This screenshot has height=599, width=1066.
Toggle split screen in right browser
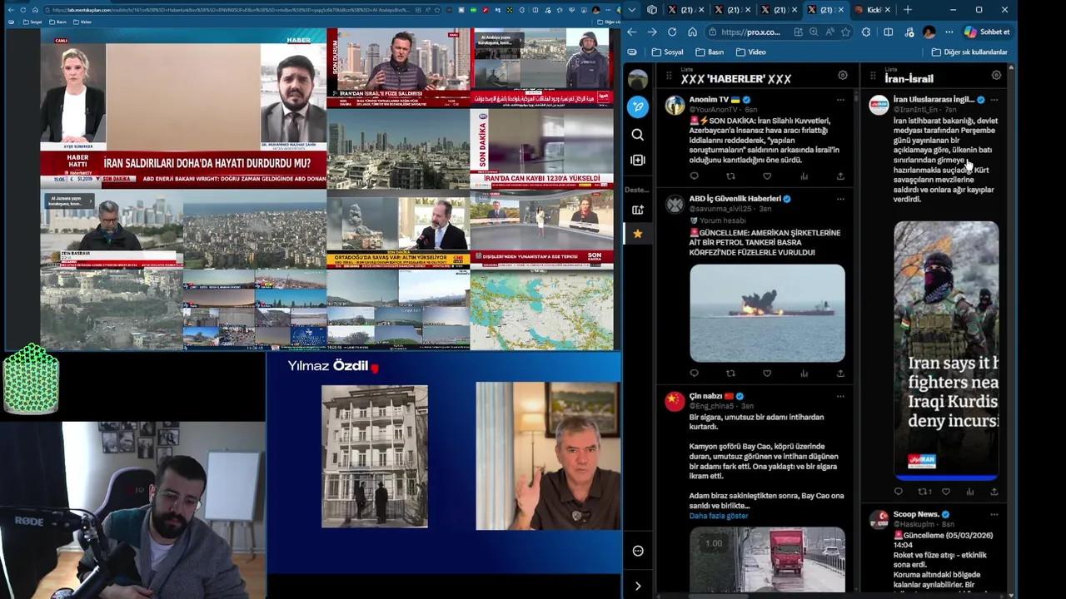coord(888,32)
